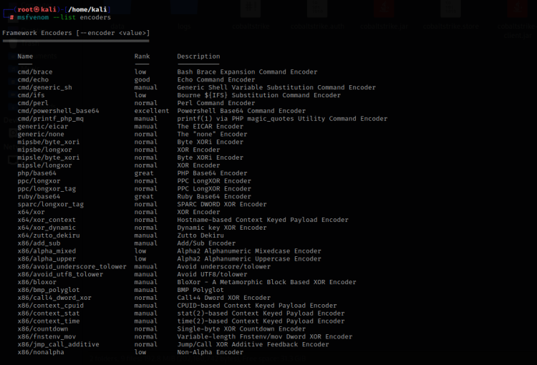Select the 'x86/context_time' encoder name
The width and height of the screenshot is (537, 365).
click(49, 321)
